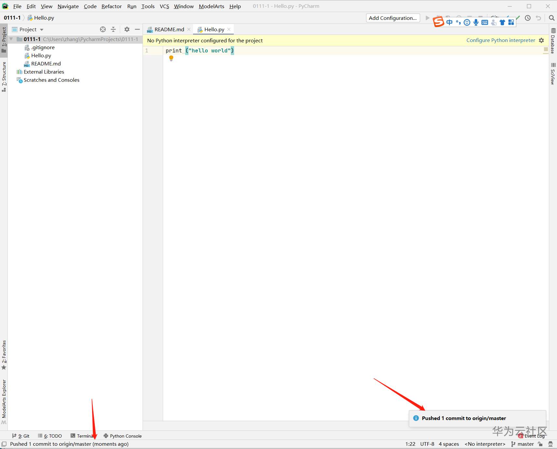Viewport: 557px width, 449px height.
Task: Click the read-only lock icon in status bar
Action: 540,444
